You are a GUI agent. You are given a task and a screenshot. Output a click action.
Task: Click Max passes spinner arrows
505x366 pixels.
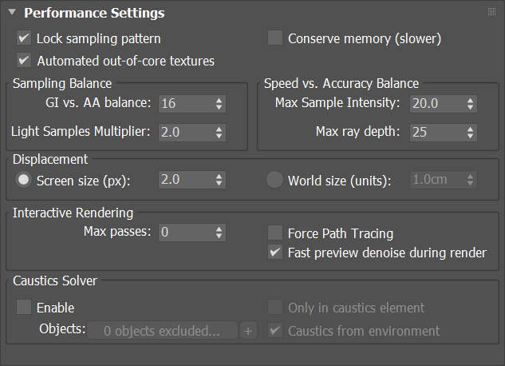coord(219,233)
